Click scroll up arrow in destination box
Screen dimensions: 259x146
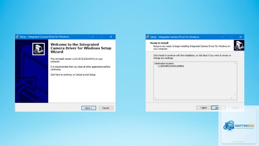235,64
